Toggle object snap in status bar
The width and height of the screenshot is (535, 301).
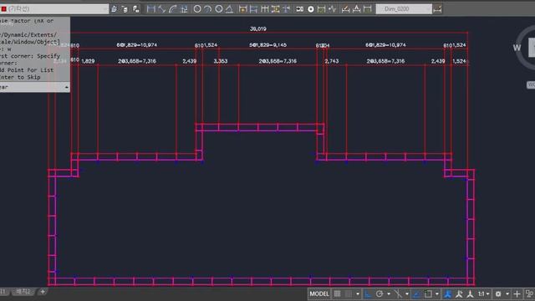pyautogui.click(x=428, y=293)
